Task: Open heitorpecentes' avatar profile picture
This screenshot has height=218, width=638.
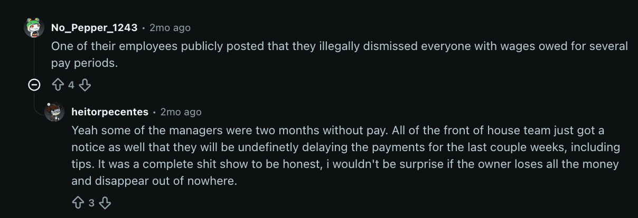Action: click(x=54, y=112)
